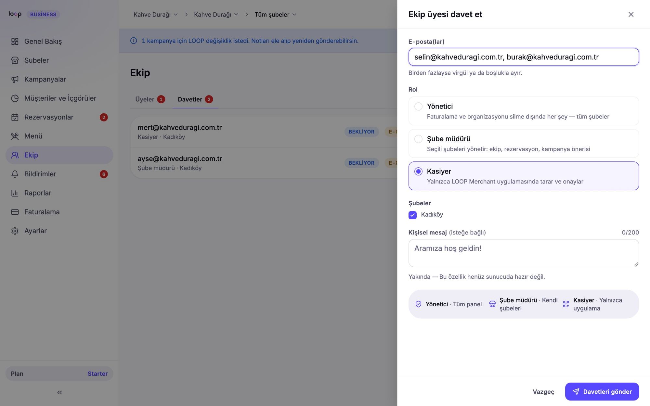Close the Ekip üyesi davet et panel

631,14
